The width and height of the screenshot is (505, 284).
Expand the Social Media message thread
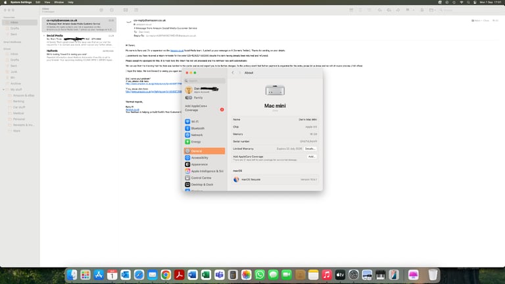[44, 35]
